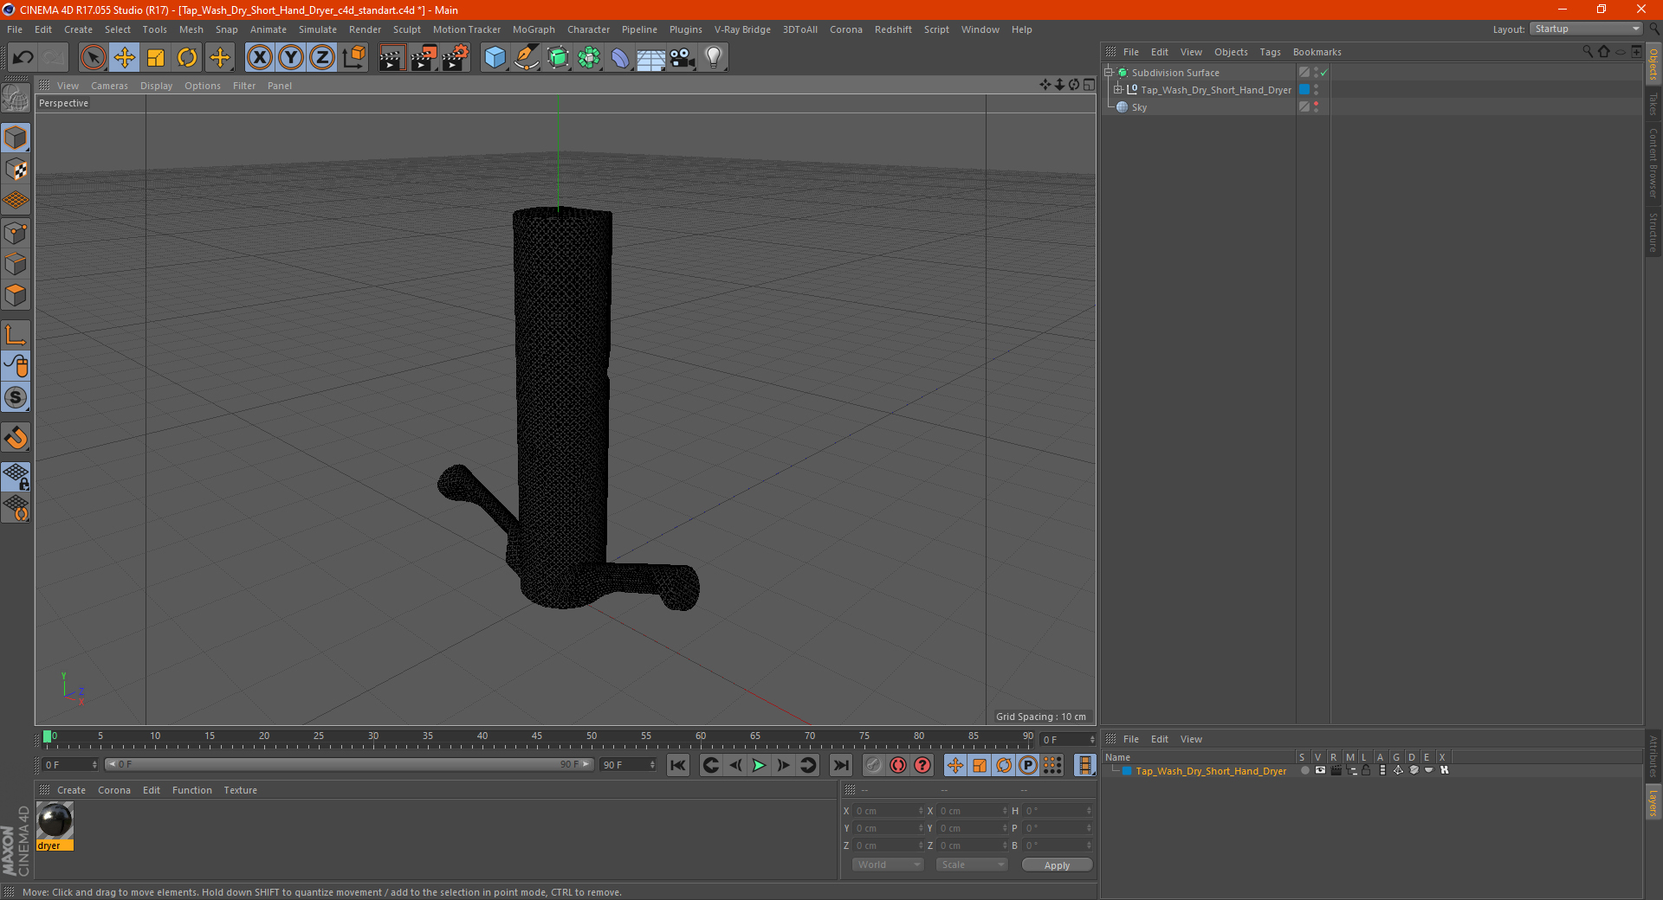Add a Camera object

(683, 58)
